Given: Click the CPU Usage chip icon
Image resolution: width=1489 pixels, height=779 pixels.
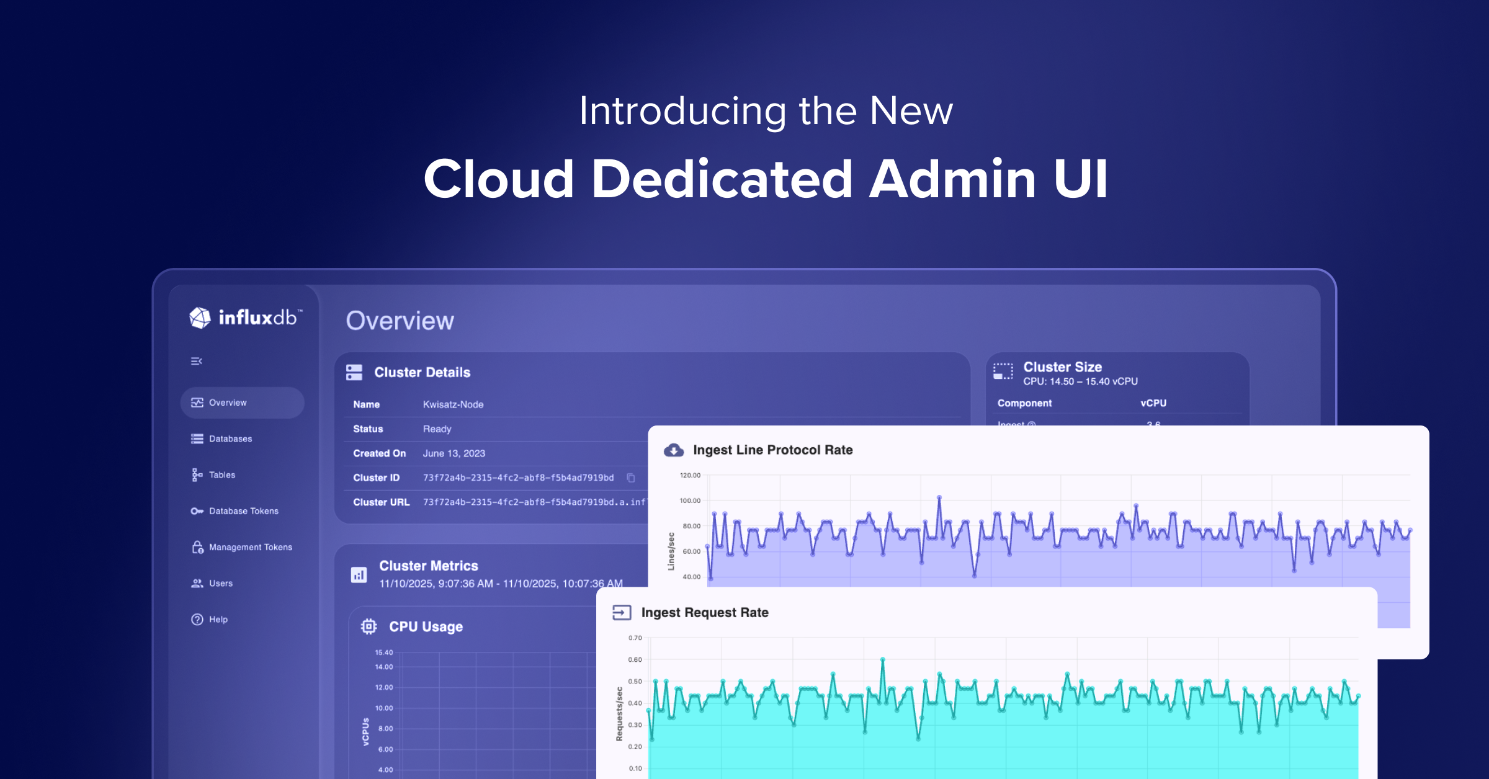Looking at the screenshot, I should (x=369, y=626).
